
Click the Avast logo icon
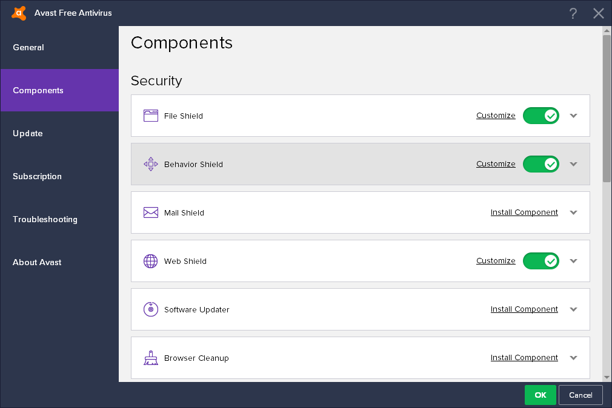click(19, 13)
